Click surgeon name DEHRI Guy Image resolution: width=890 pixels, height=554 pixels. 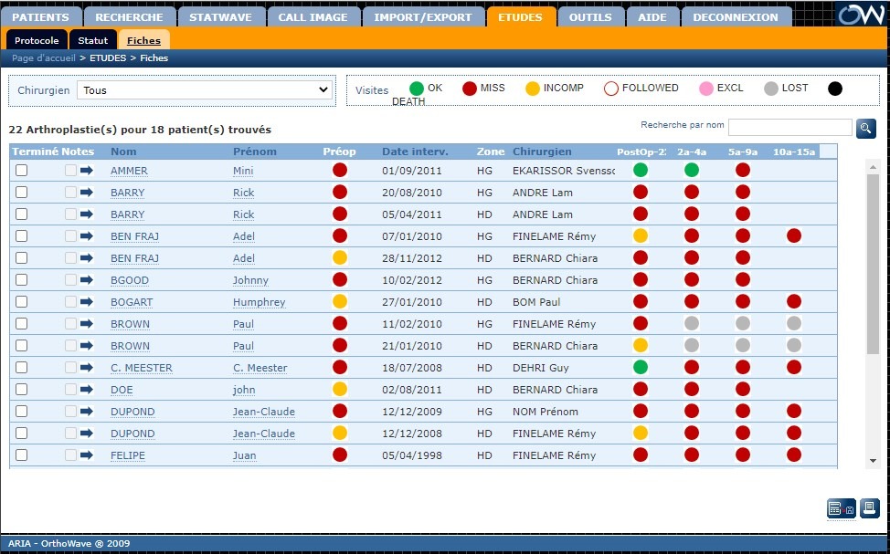pyautogui.click(x=540, y=368)
